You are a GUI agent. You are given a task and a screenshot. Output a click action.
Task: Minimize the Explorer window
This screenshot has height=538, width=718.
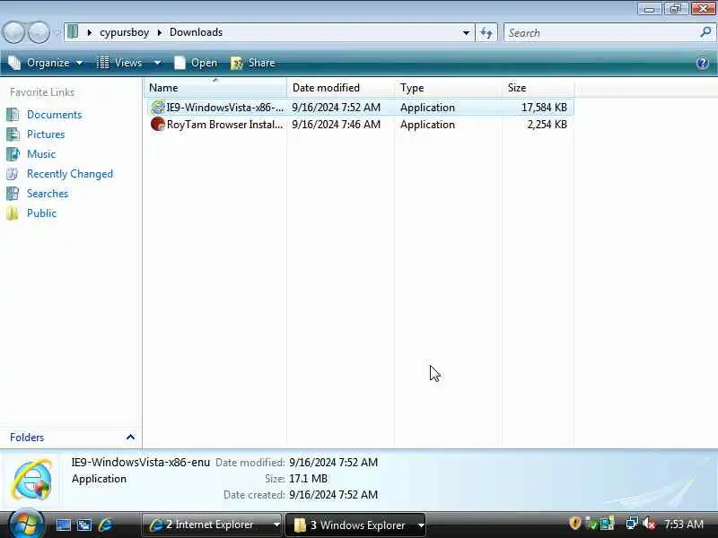tap(649, 8)
